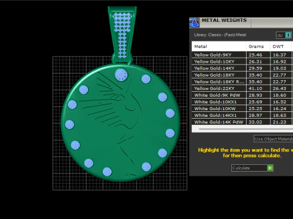
Task: Click the 16.24 DWT value
Action: tap(280, 108)
